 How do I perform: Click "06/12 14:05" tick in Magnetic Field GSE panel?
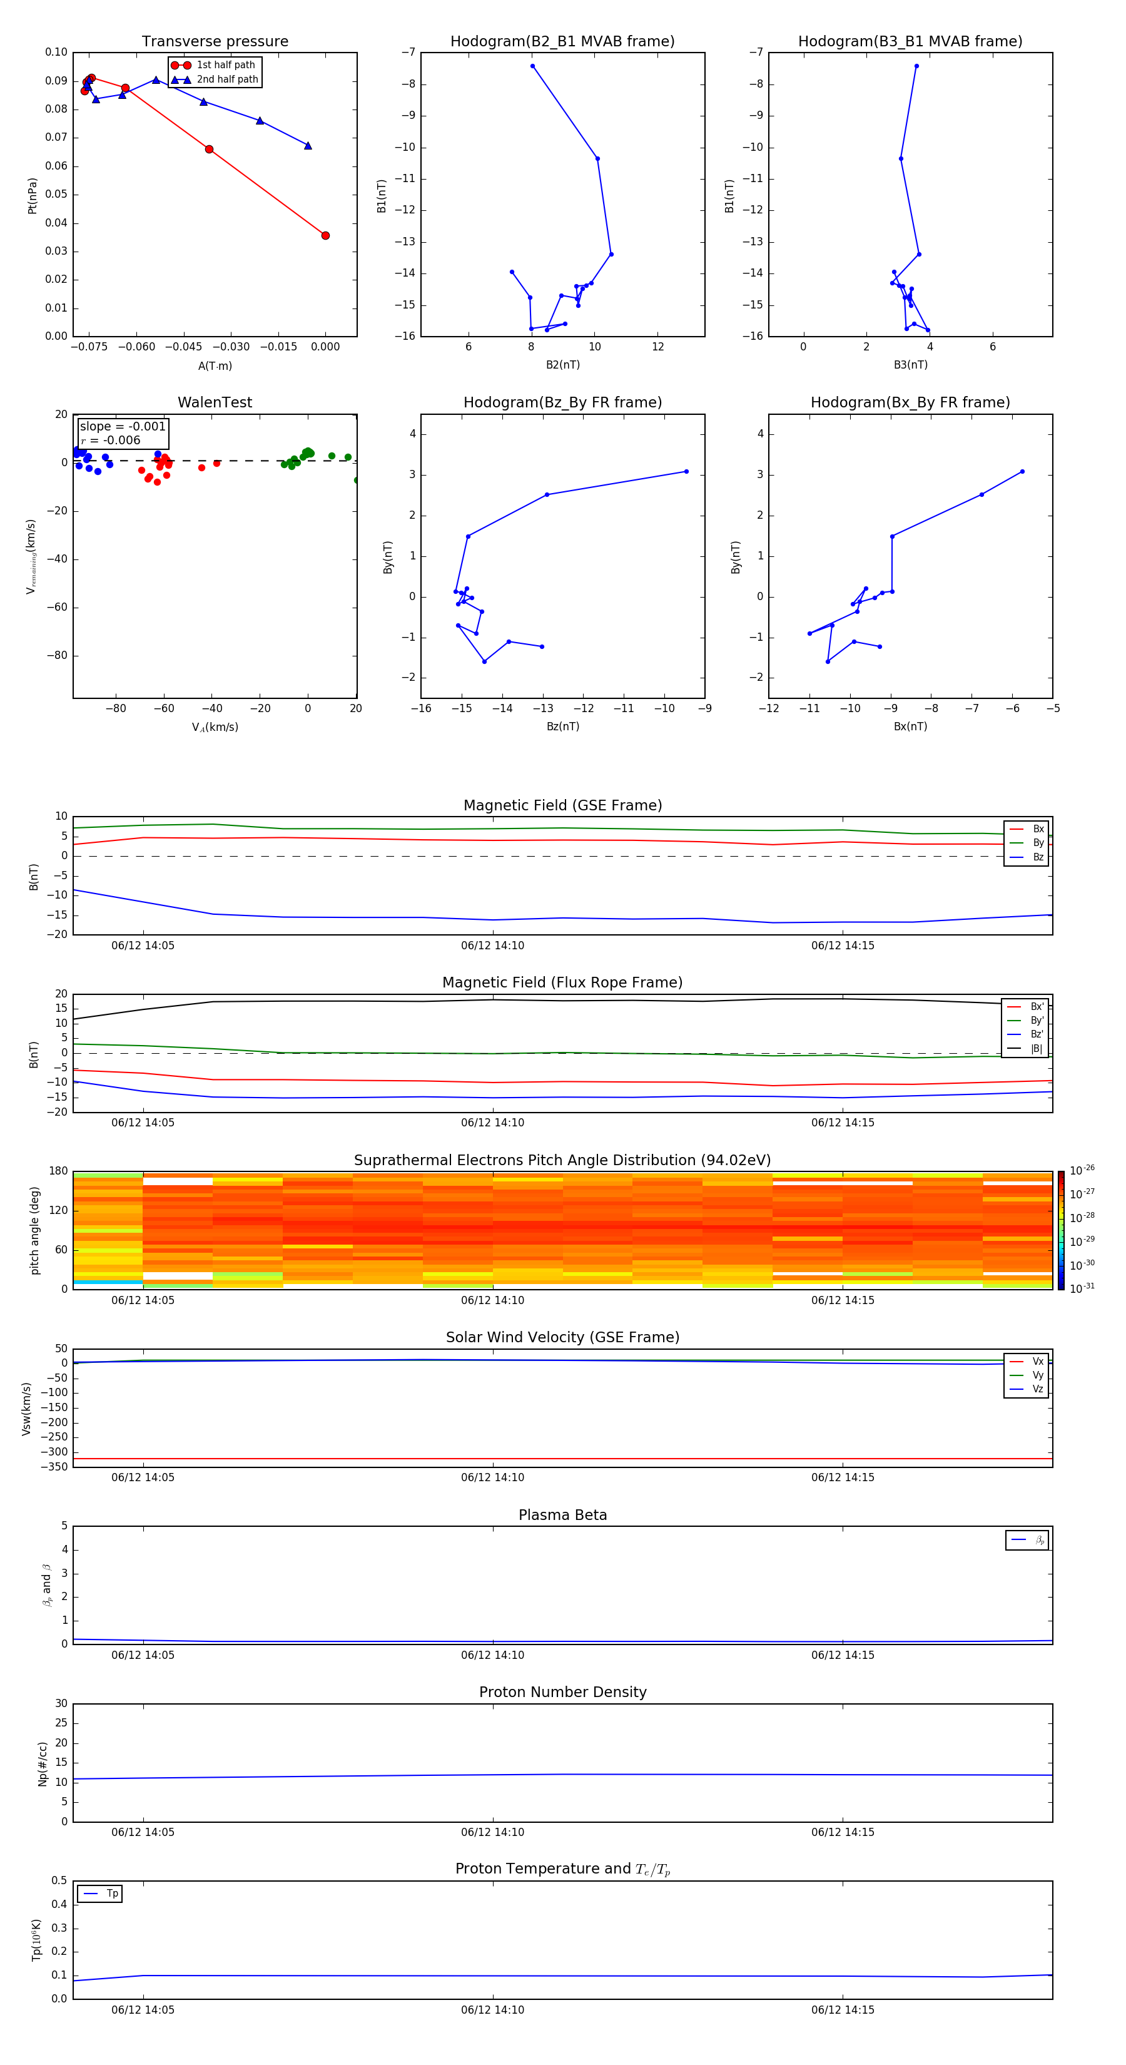coord(143,945)
